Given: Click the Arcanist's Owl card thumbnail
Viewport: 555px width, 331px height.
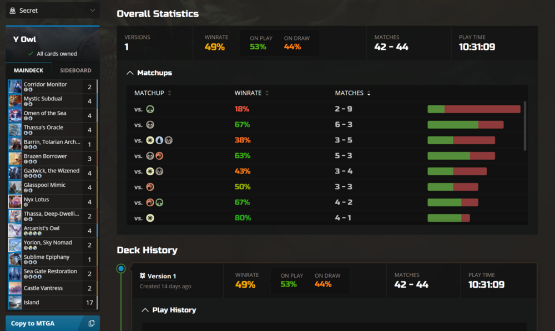Looking at the screenshot, I should [15, 231].
